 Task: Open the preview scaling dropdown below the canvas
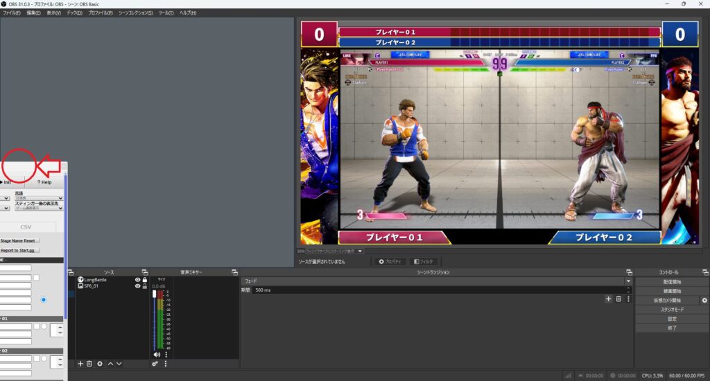click(334, 251)
